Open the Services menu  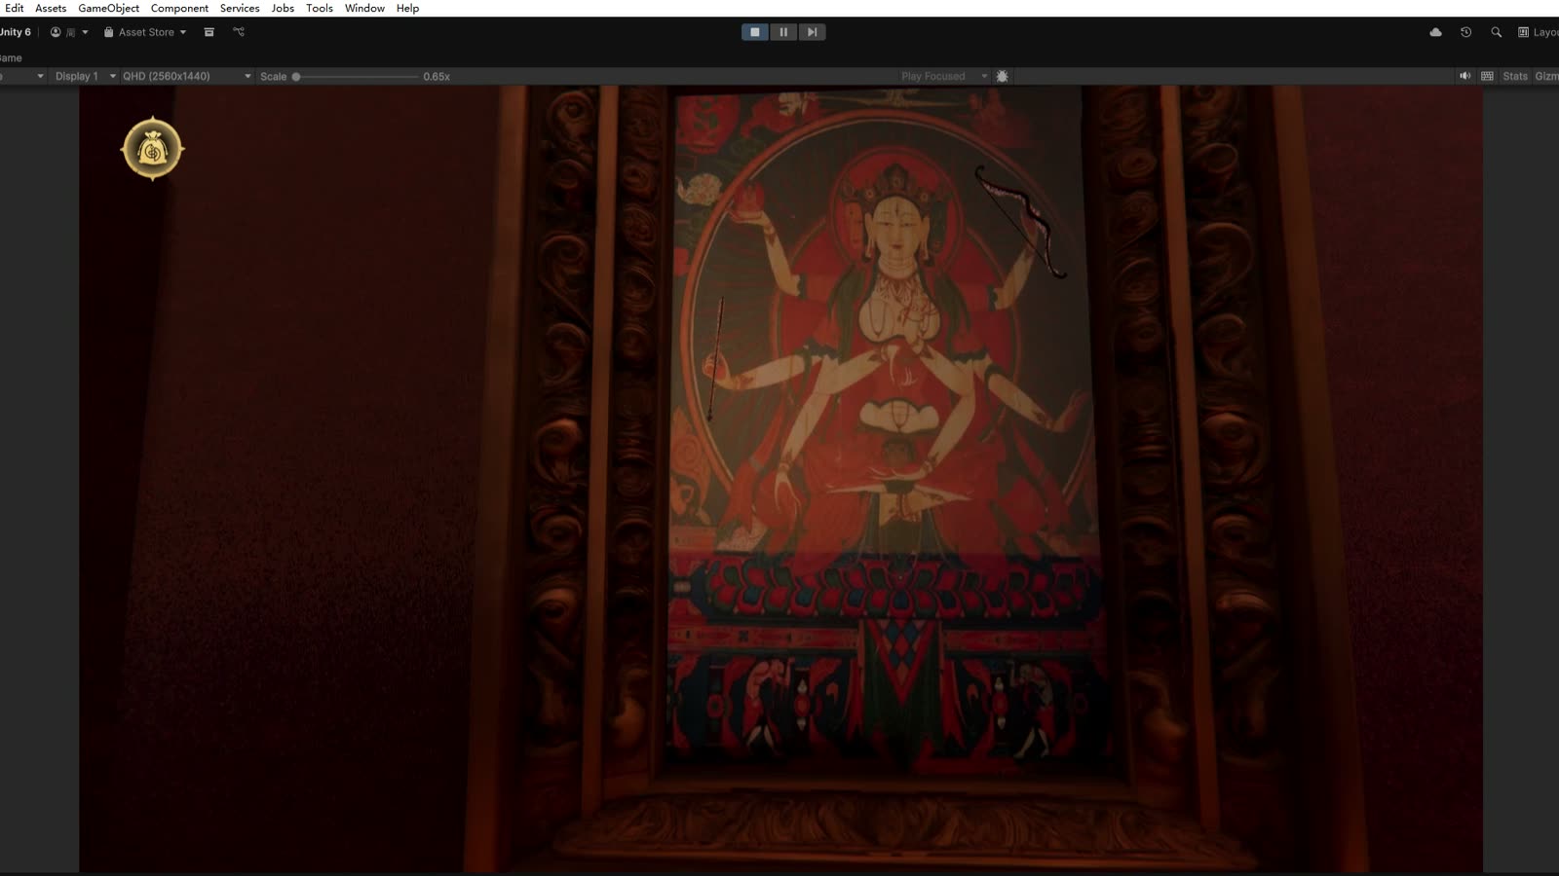240,8
